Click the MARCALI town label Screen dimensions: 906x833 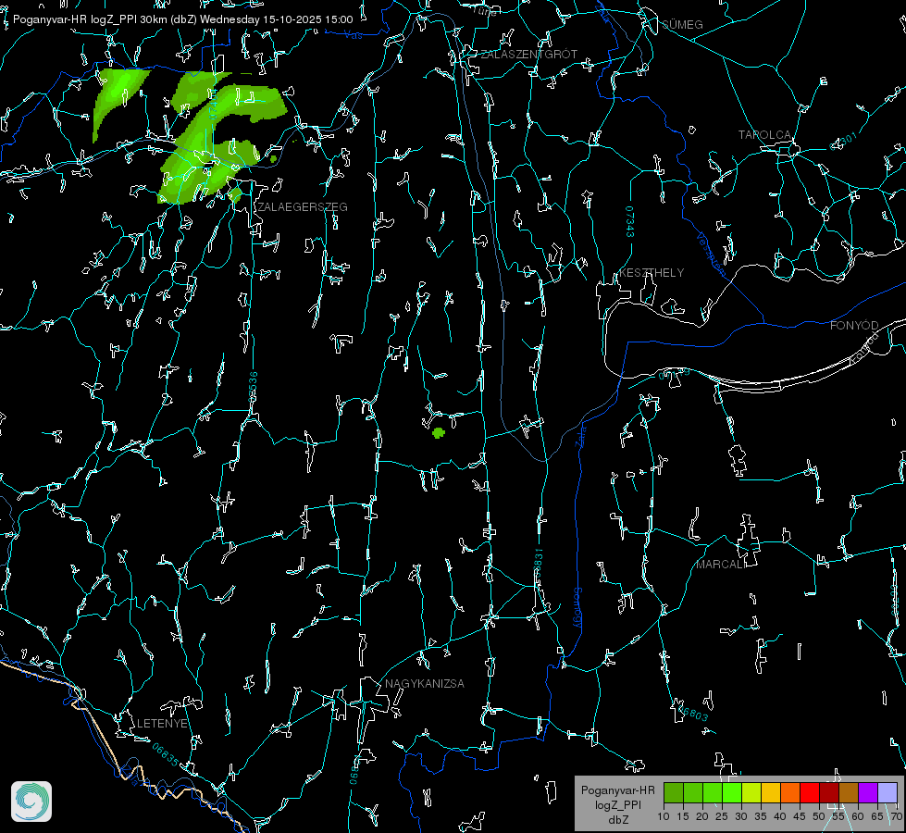pos(721,565)
